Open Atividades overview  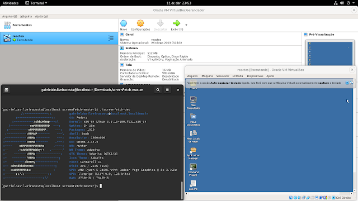tap(10, 3)
